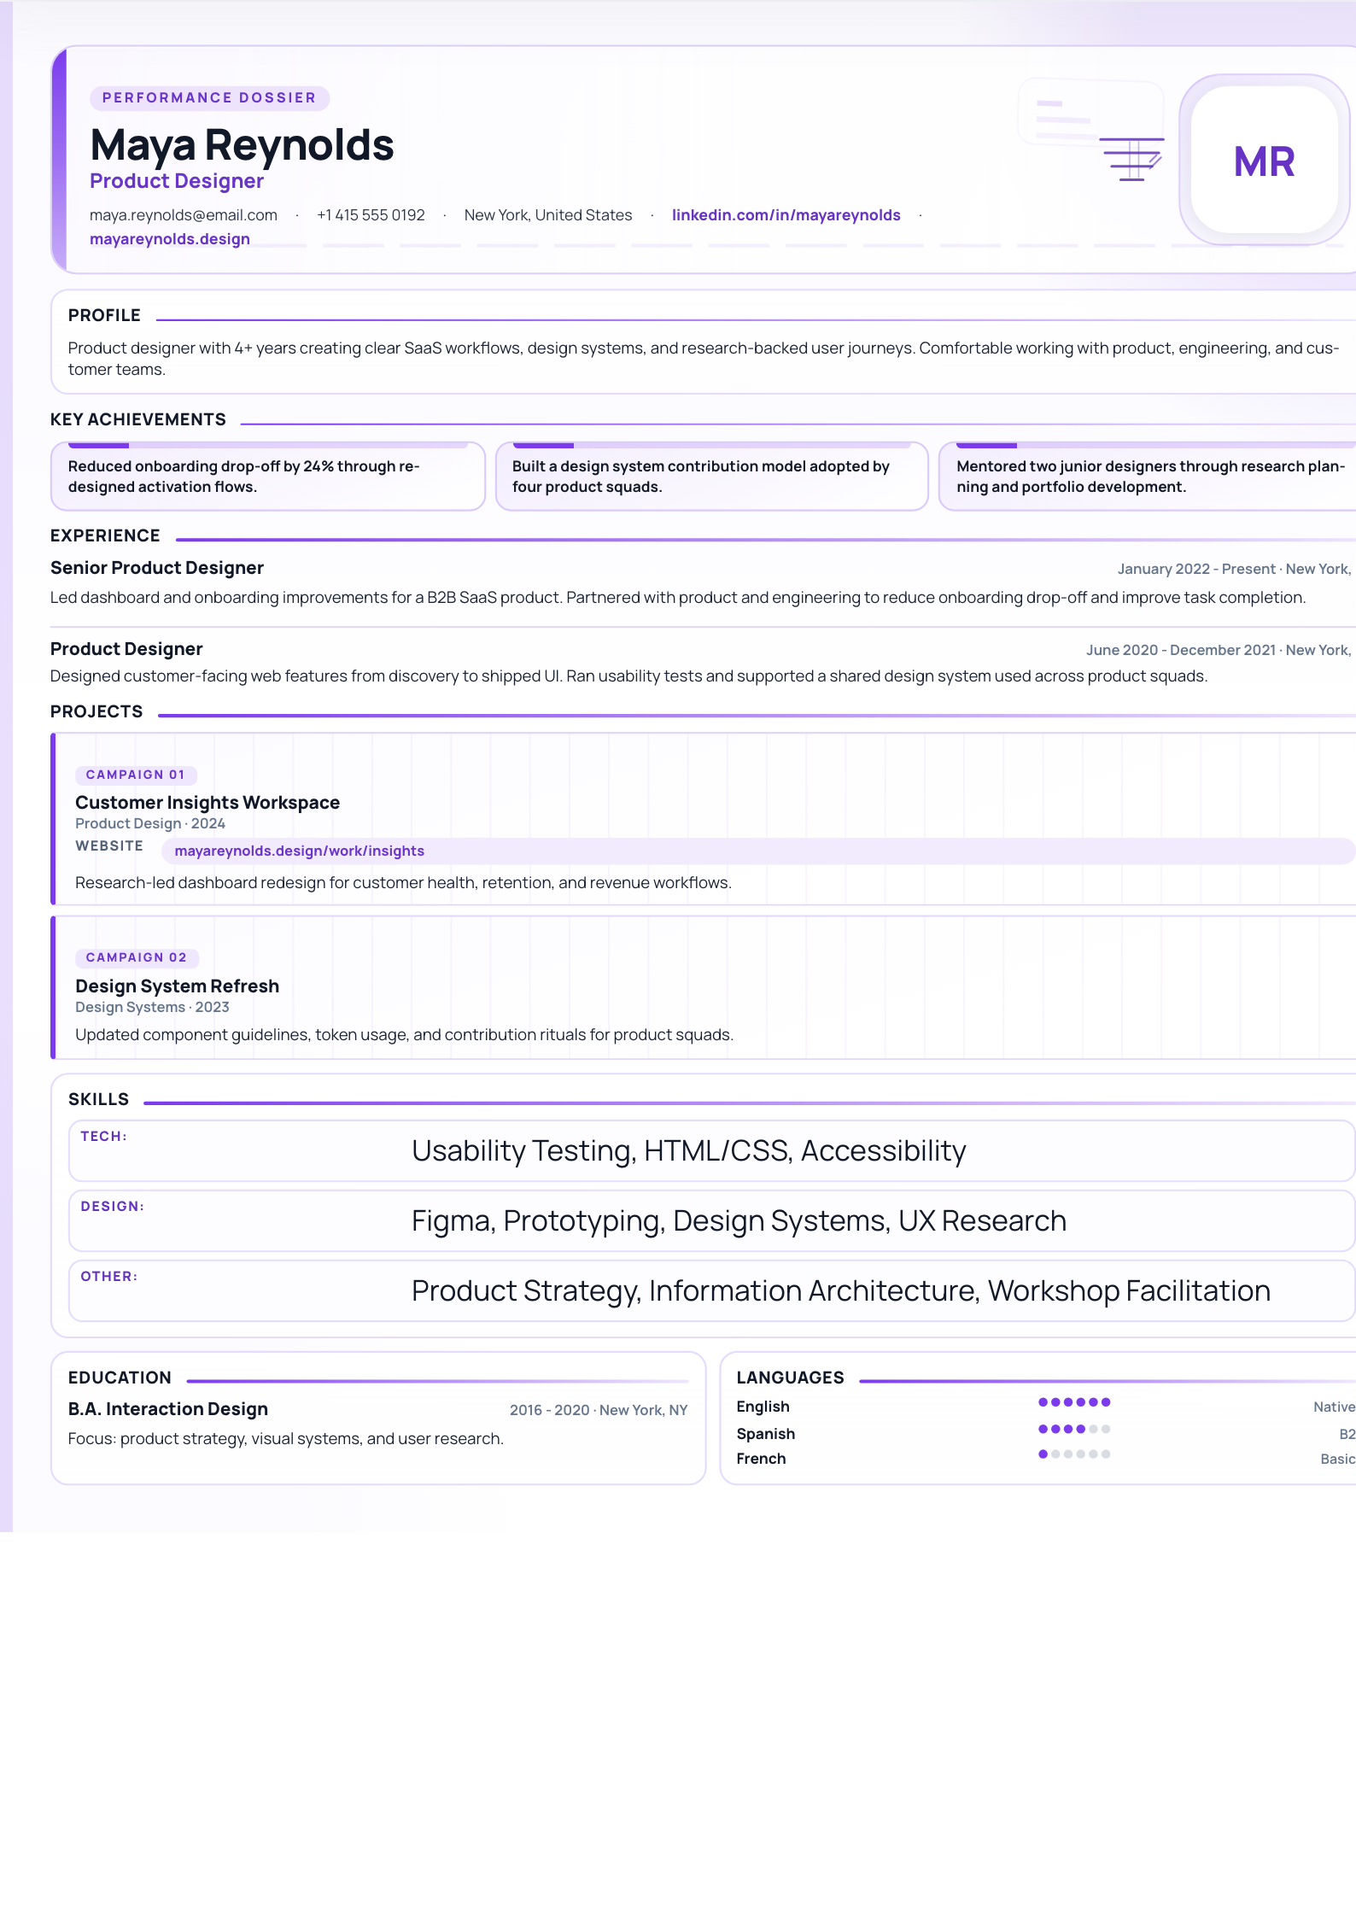Select the name Maya Reynolds heading
Image resolution: width=1356 pixels, height=1913 pixels.
(242, 144)
